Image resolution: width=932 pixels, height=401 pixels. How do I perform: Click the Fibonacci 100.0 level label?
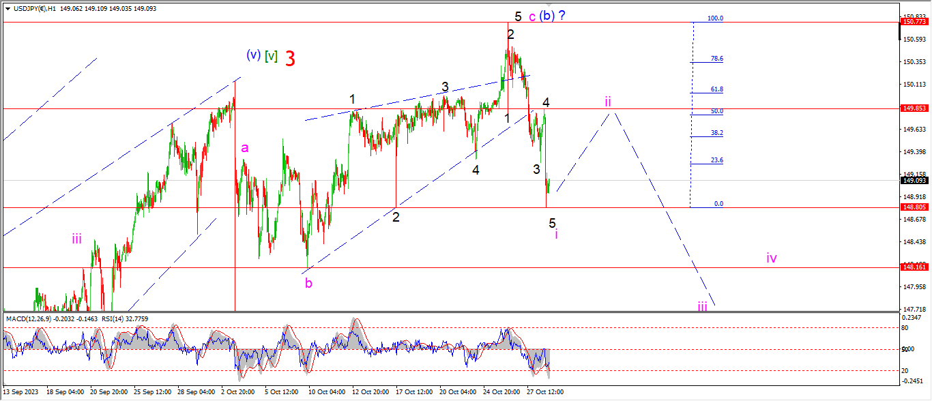[x=715, y=18]
